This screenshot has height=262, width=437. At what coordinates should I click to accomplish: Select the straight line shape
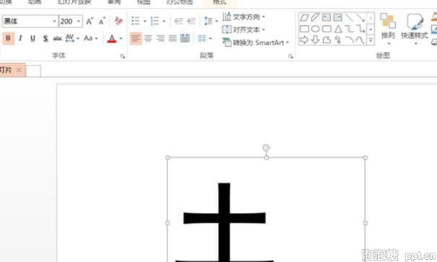tap(349, 18)
